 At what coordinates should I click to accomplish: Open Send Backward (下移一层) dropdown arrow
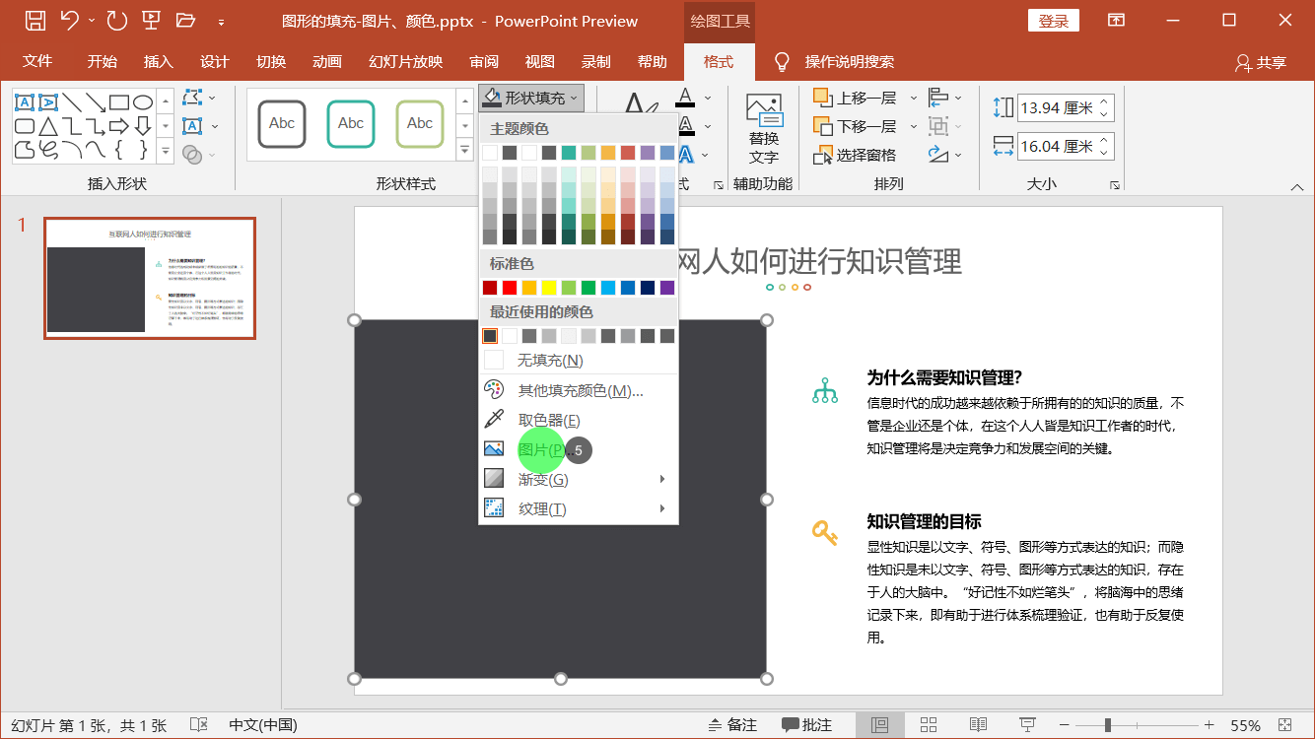click(913, 126)
